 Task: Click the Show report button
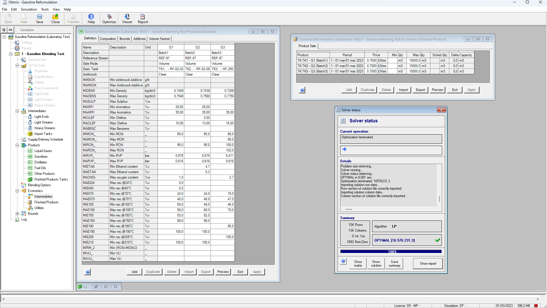(x=428, y=264)
